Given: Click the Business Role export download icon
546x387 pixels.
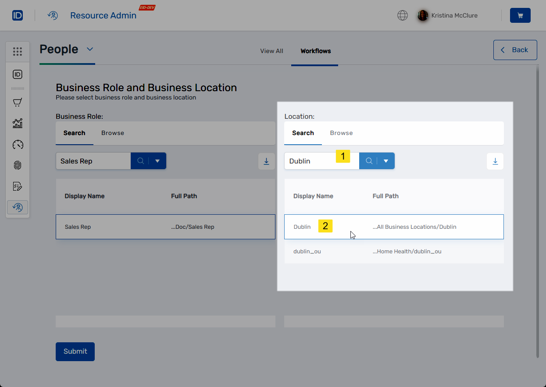Looking at the screenshot, I should pyautogui.click(x=266, y=161).
